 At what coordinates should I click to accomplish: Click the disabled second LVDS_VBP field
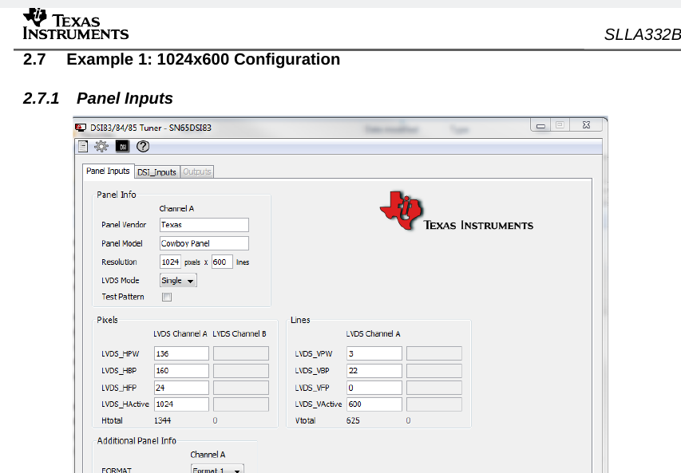pyautogui.click(x=434, y=371)
